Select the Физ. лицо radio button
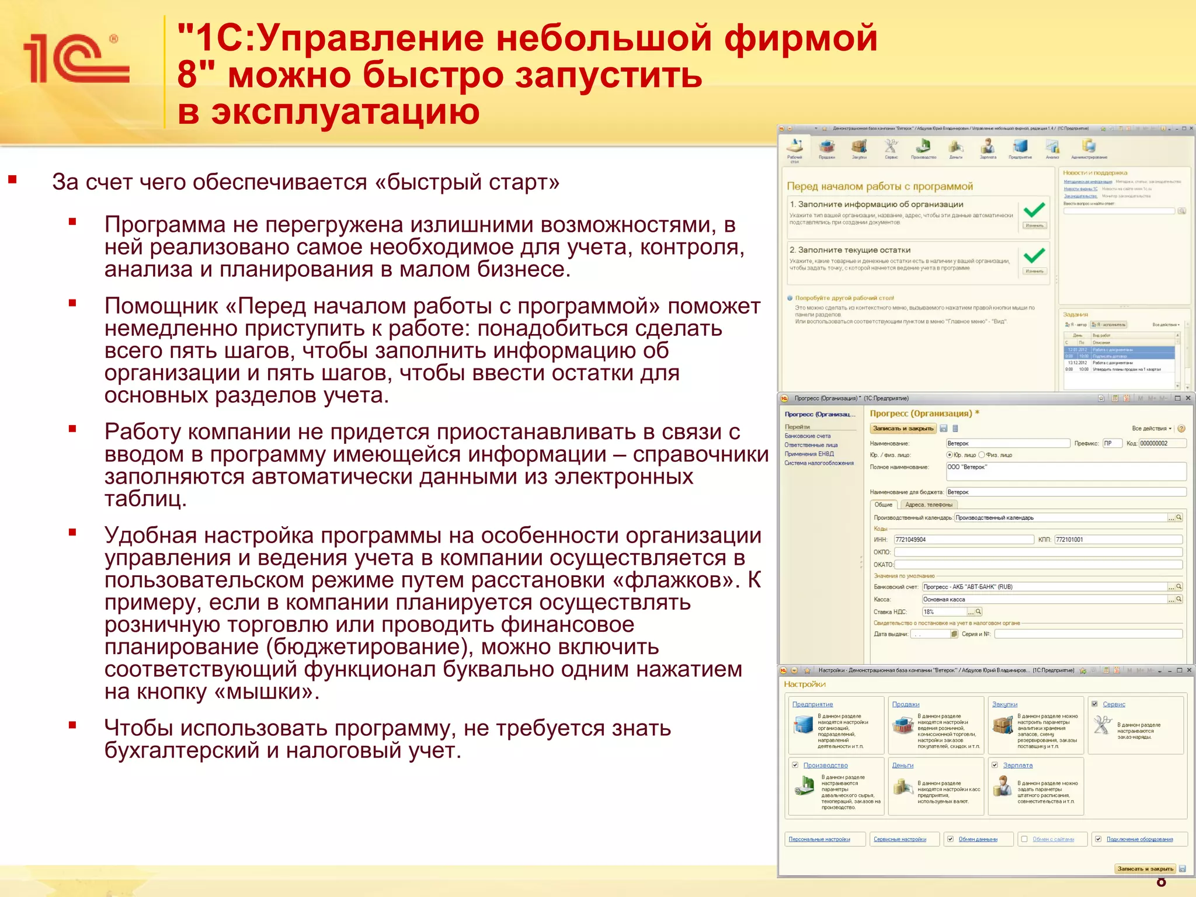Screen dimensions: 1196x897 tap(982, 455)
